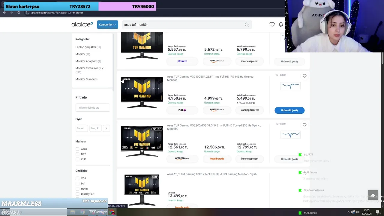Check the Asus brand filter
Viewport: 384px width, 216px height.
pyautogui.click(x=77, y=149)
